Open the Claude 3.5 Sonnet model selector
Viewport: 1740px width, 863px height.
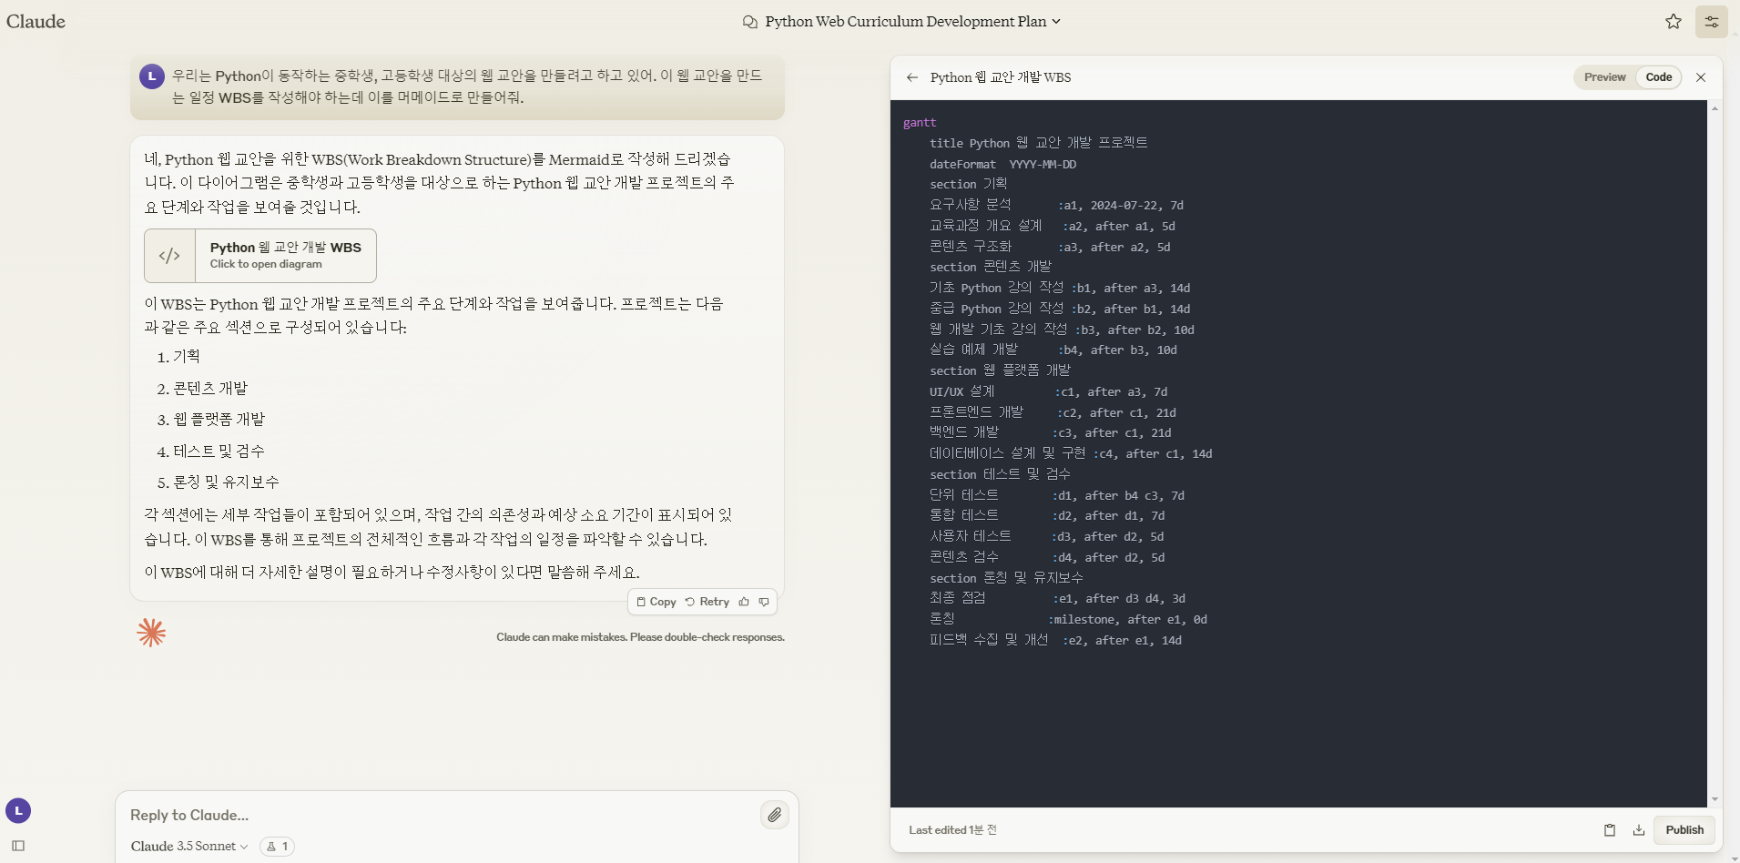click(189, 847)
